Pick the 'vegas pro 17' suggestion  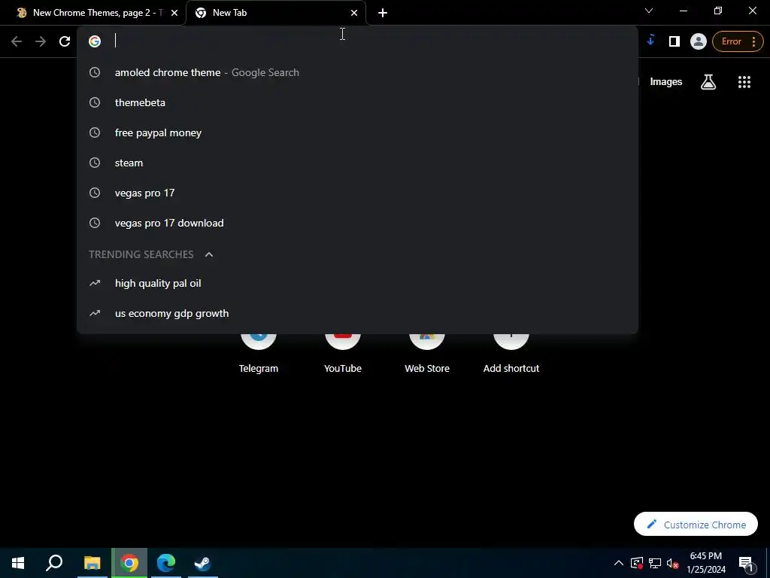[357, 193]
